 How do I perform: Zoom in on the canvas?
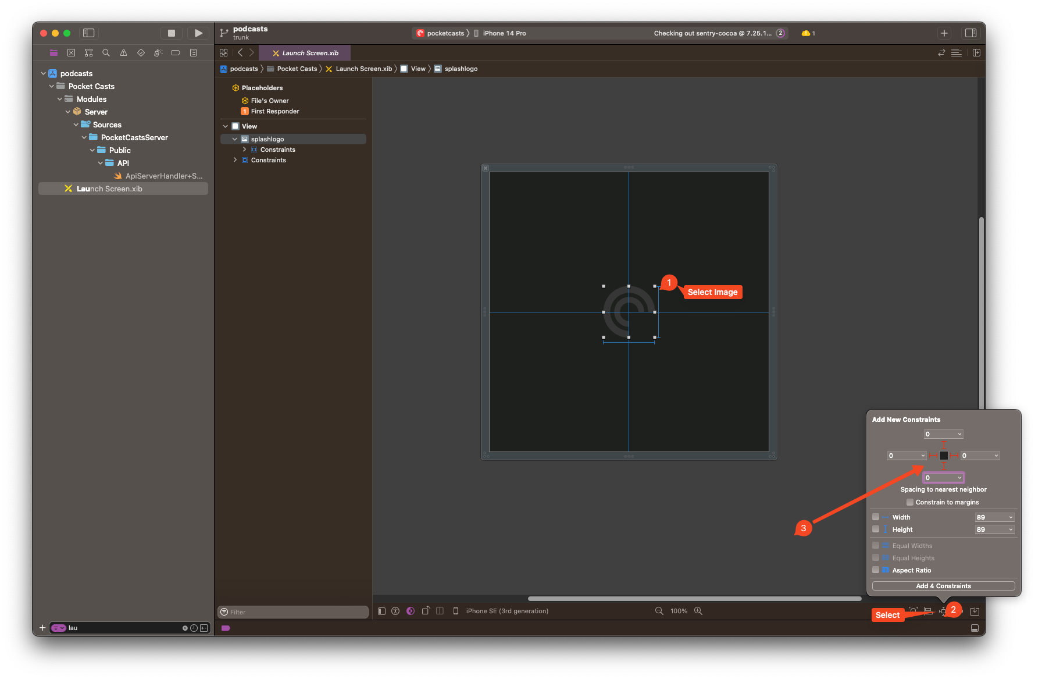coord(698,611)
